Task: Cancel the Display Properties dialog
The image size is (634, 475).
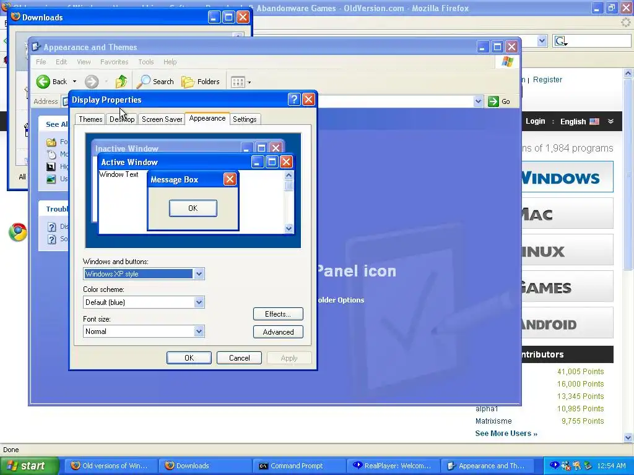Action: (239, 358)
